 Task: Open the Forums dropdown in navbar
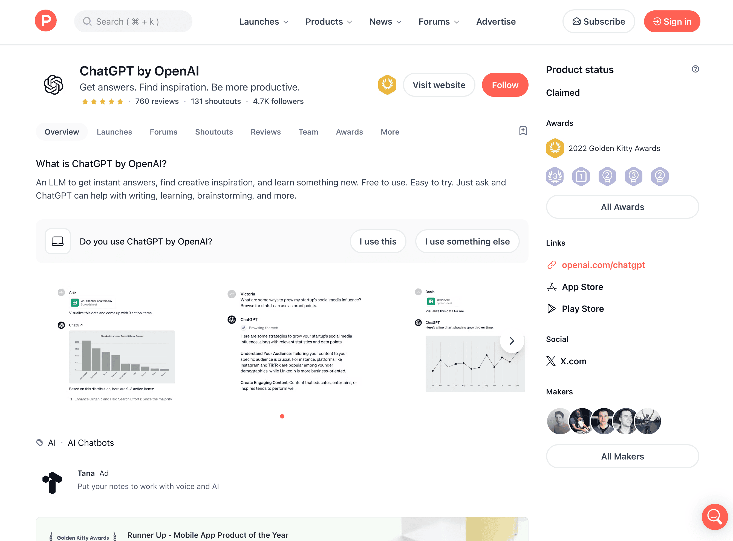[438, 22]
